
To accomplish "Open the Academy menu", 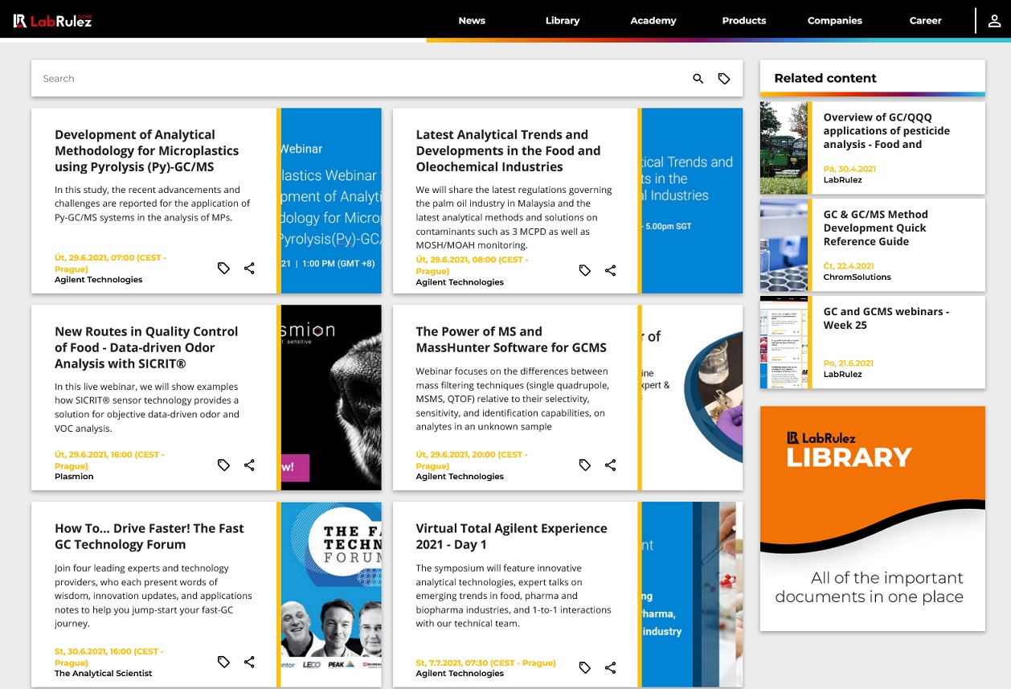I will [653, 21].
